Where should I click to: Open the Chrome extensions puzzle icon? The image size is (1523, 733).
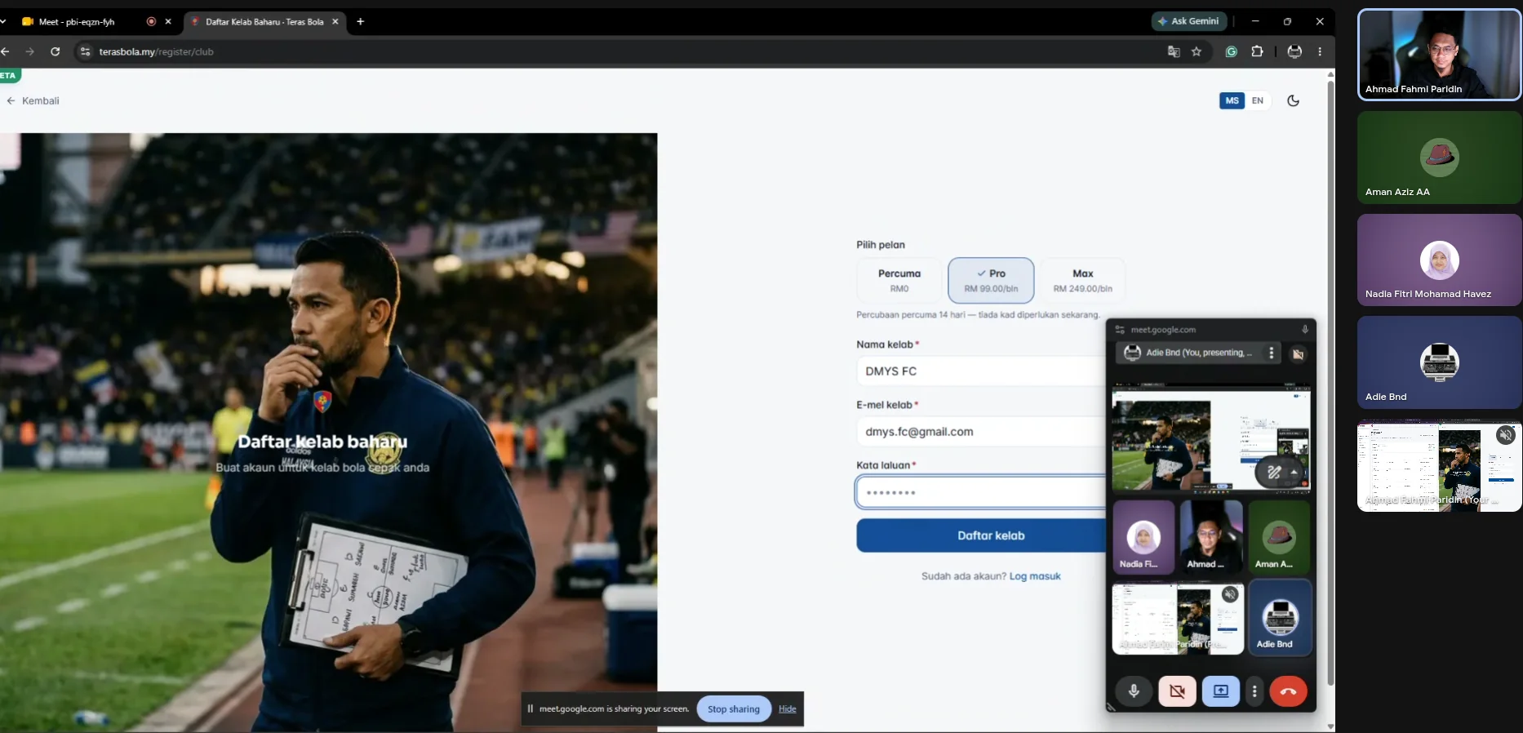point(1257,51)
